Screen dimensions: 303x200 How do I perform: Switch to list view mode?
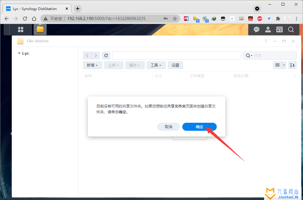(277, 65)
